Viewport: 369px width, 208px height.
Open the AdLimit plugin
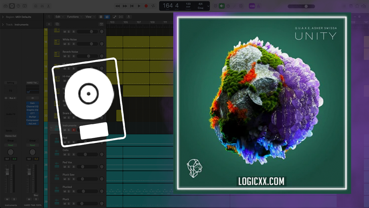tap(32, 124)
